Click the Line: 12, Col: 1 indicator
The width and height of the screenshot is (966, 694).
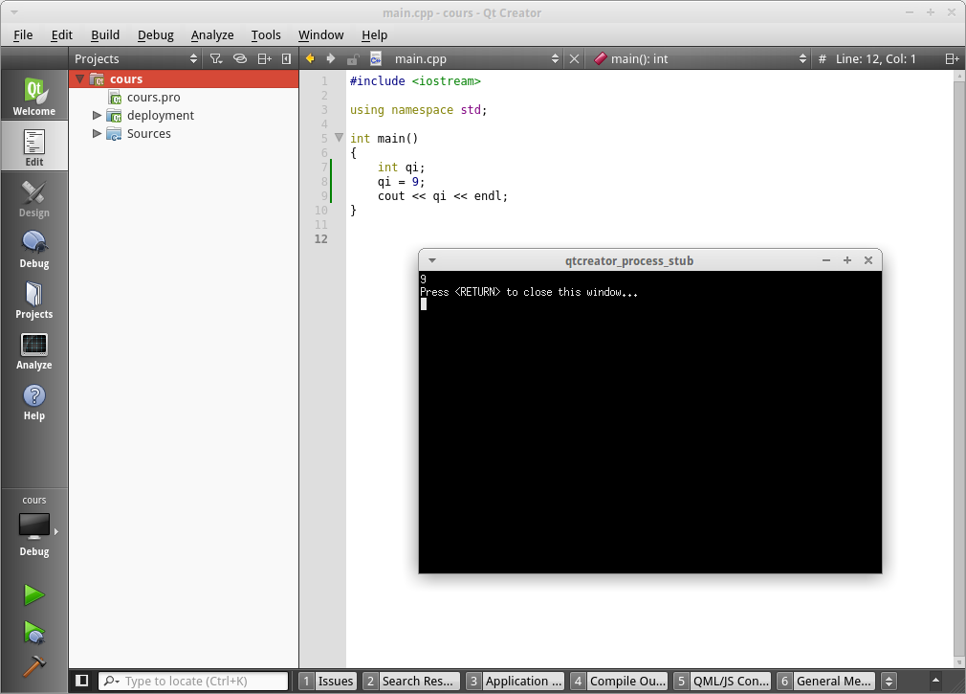(x=875, y=58)
